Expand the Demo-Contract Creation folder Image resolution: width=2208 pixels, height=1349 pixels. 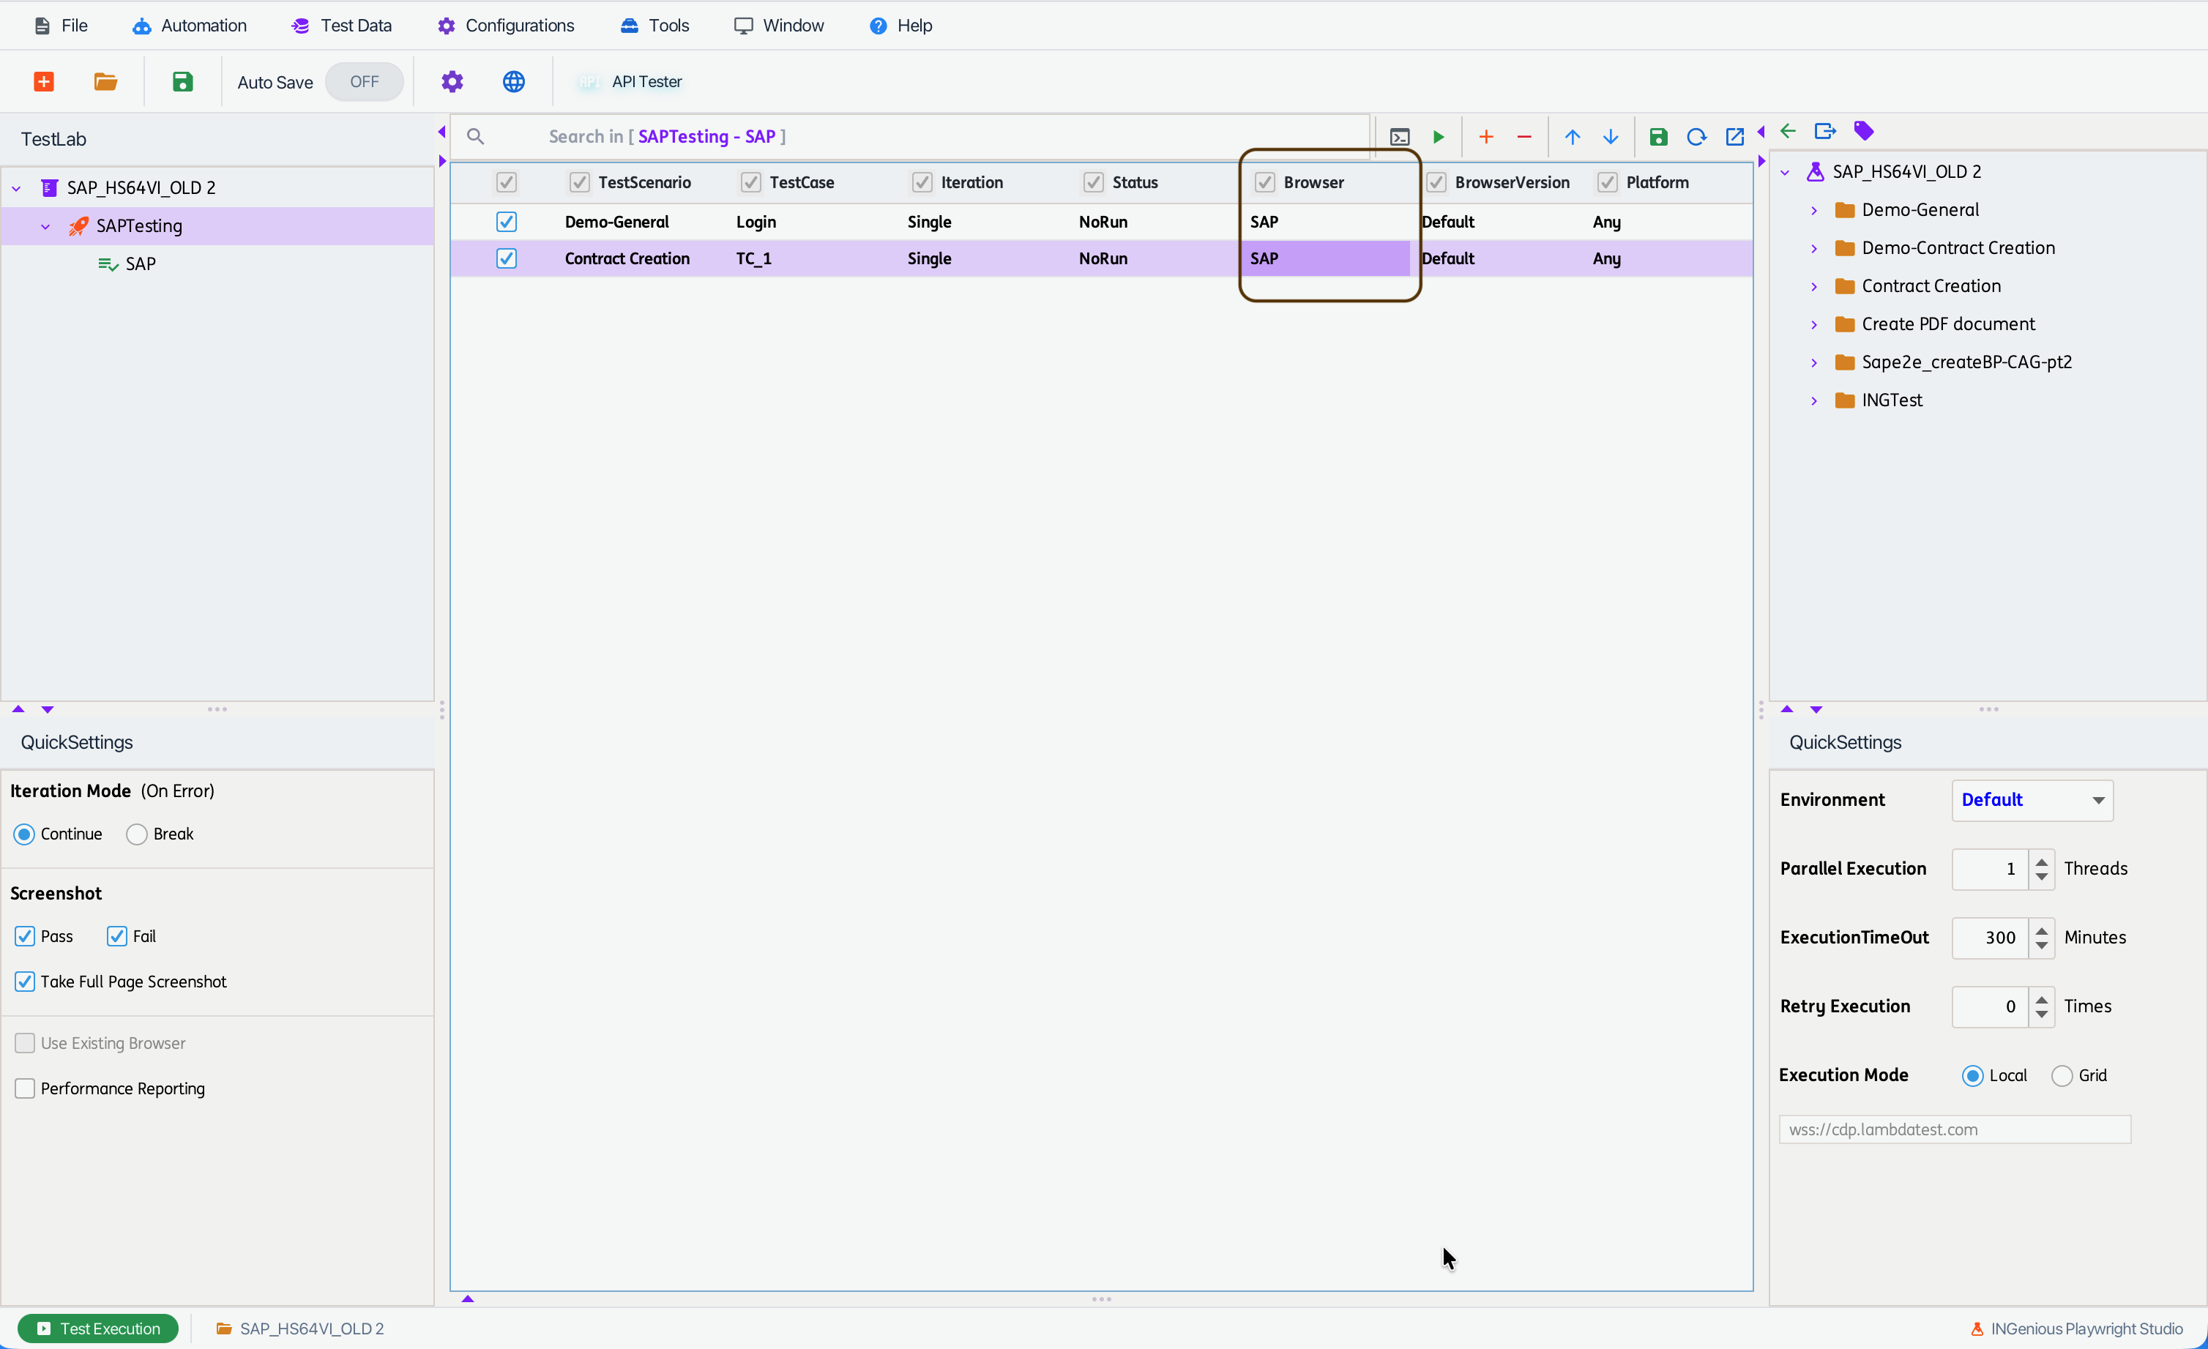point(1815,248)
